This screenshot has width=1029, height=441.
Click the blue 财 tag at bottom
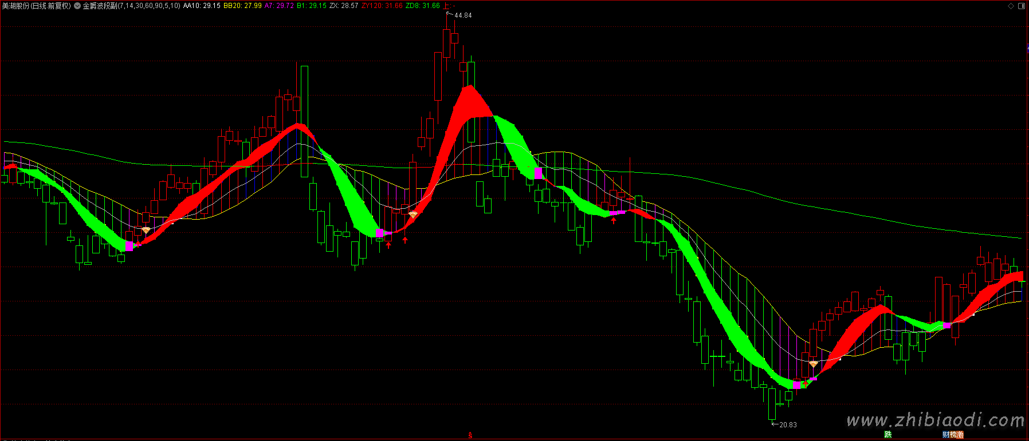click(946, 435)
